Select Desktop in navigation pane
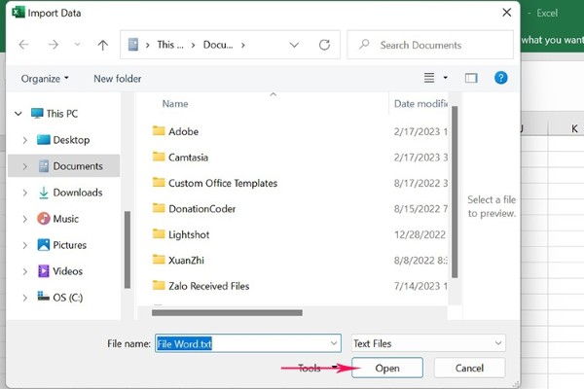The height and width of the screenshot is (389, 584). click(x=63, y=140)
